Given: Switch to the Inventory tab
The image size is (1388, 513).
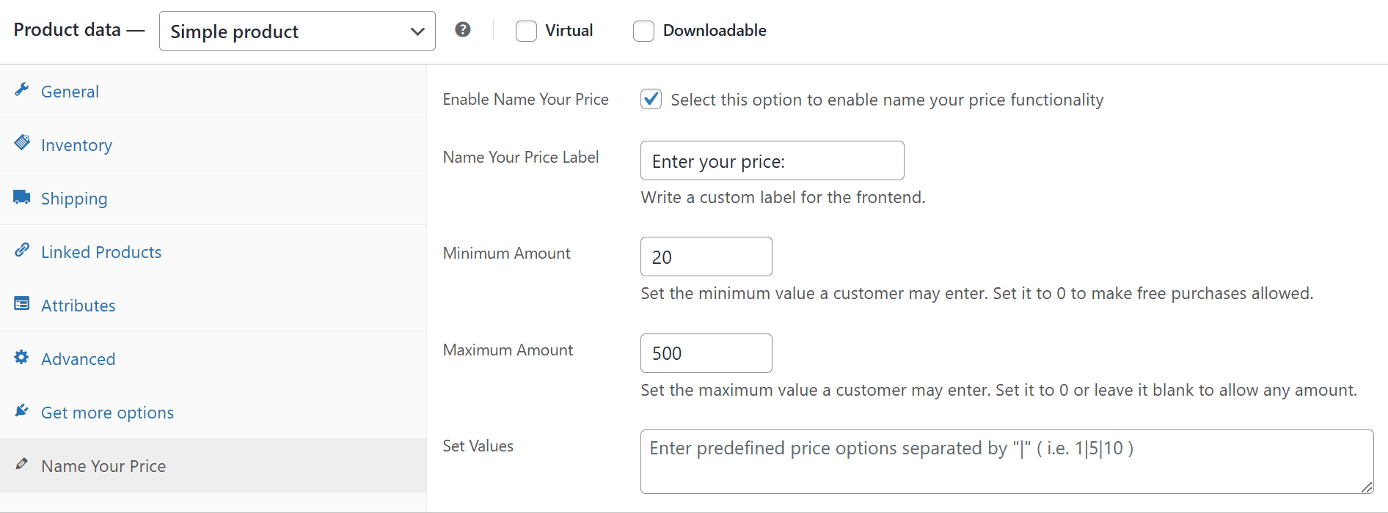Looking at the screenshot, I should point(213,145).
